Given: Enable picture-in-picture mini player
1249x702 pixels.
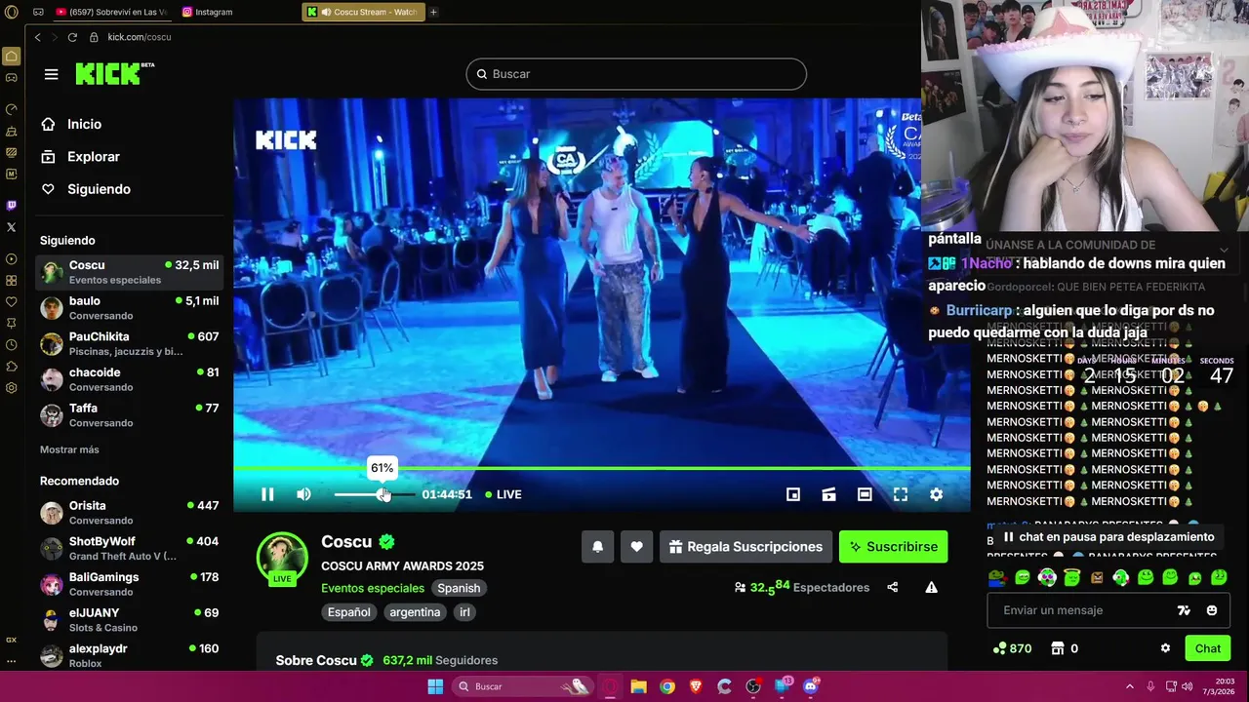Looking at the screenshot, I should point(793,494).
